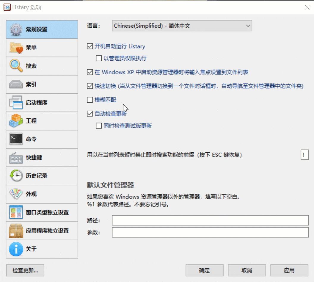The image size is (314, 282).
Task: Click the blocks icon for 工程
Action: (16, 121)
